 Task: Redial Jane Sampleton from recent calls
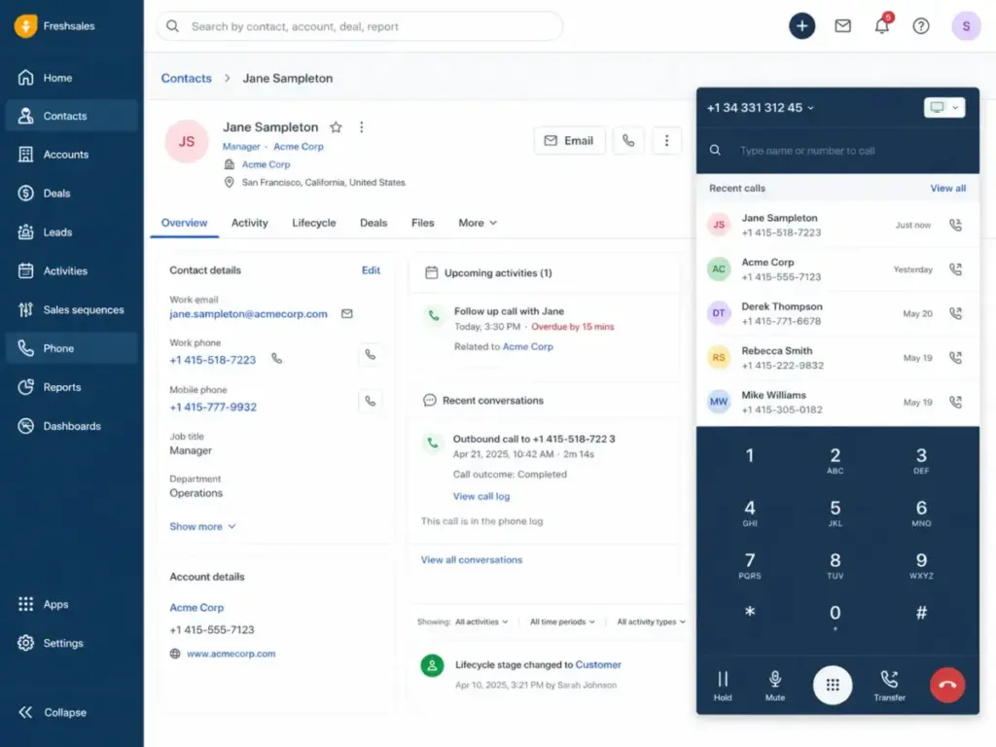[x=955, y=225]
